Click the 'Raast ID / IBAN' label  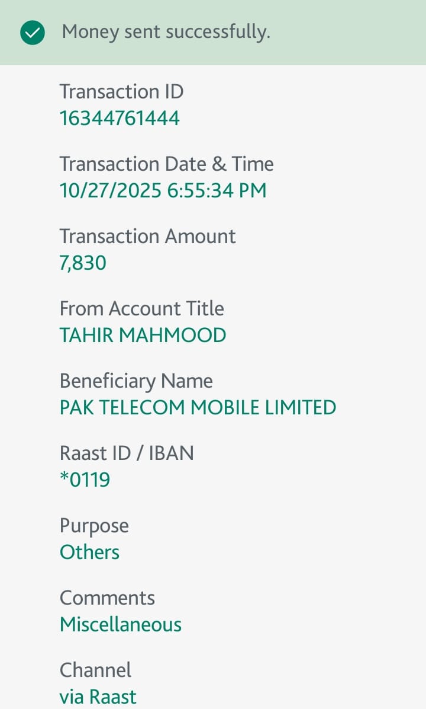127,453
